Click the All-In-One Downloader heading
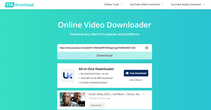 pyautogui.click(x=96, y=69)
